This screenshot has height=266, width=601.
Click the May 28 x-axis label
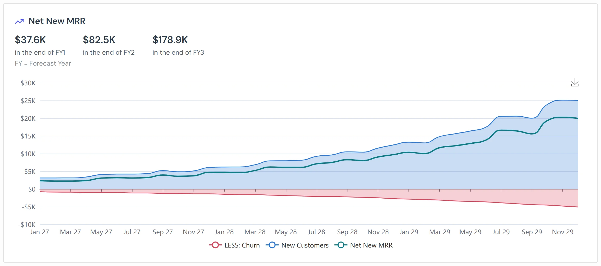click(x=286, y=232)
